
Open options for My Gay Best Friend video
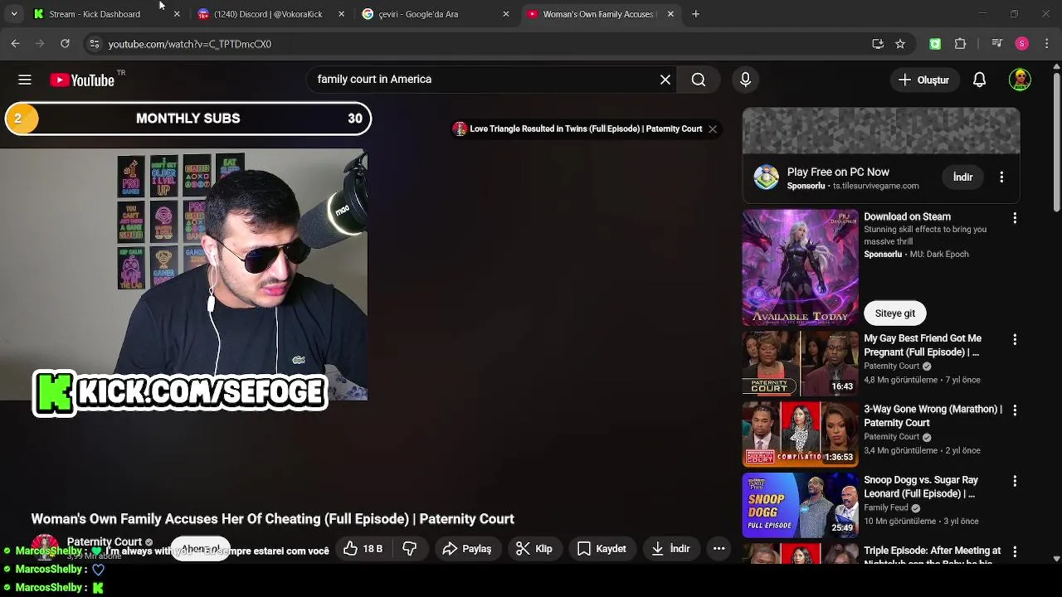(1015, 340)
